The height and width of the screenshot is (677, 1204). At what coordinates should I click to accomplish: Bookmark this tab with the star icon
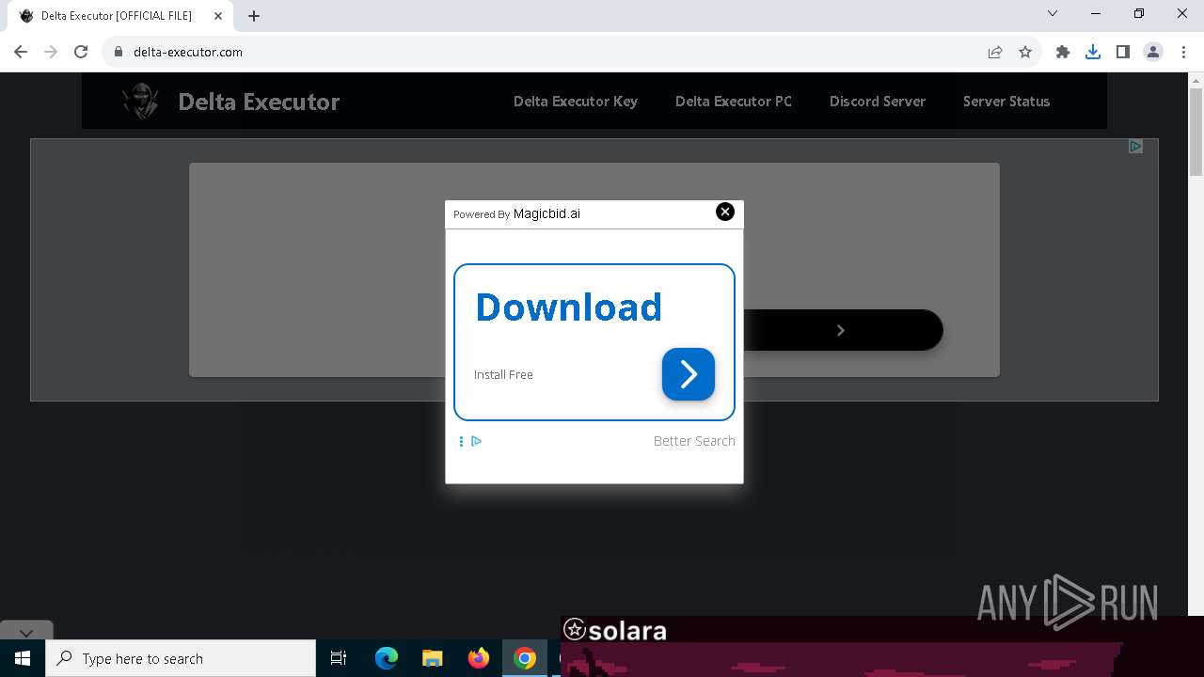1025,52
